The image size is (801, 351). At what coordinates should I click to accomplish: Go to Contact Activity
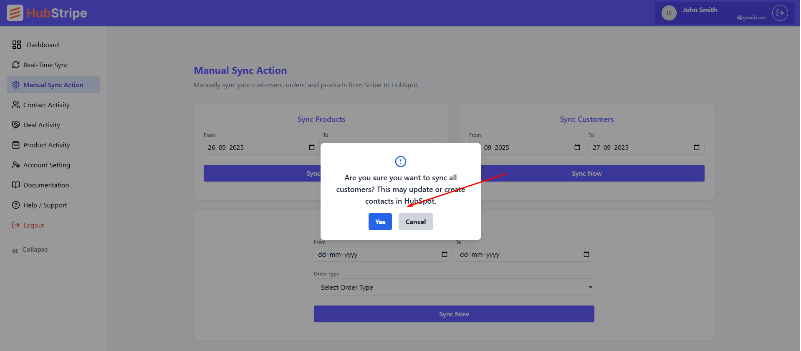[53, 105]
